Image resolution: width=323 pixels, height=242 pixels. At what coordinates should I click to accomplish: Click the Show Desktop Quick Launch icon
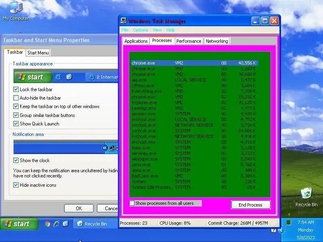click(x=65, y=224)
